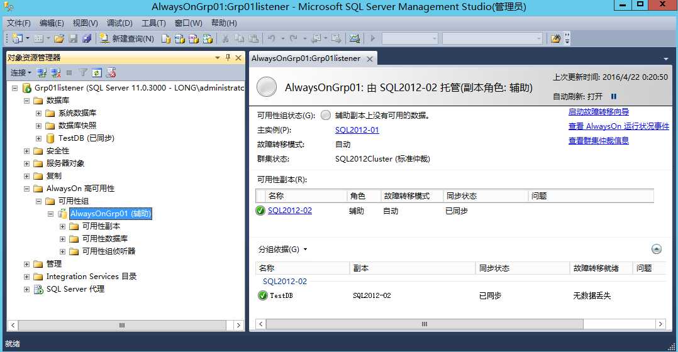This screenshot has width=678, height=352.
Task: Open the 调试(D) menu
Action: coord(119,23)
